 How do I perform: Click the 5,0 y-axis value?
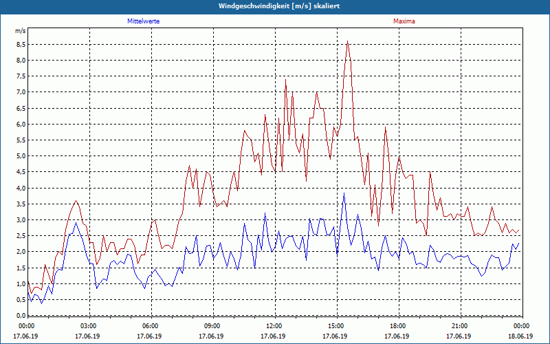(x=21, y=156)
